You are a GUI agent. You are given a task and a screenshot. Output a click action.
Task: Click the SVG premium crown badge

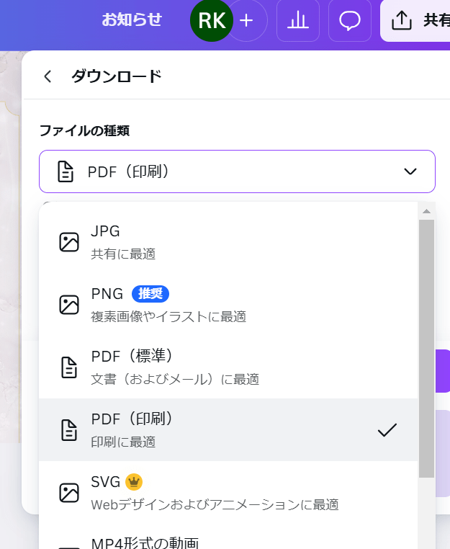pos(134,482)
